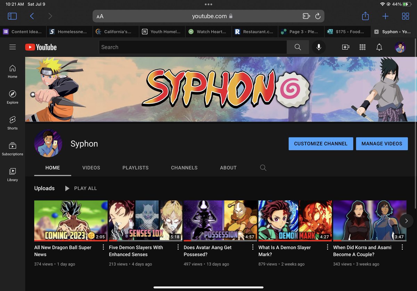The image size is (417, 291).
Task: Select the channel HOME tab
Action: [x=53, y=168]
